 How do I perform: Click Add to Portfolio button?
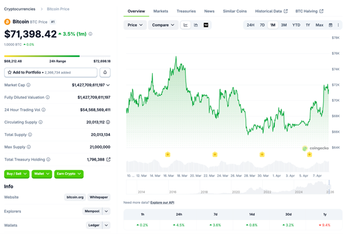pos(51,72)
